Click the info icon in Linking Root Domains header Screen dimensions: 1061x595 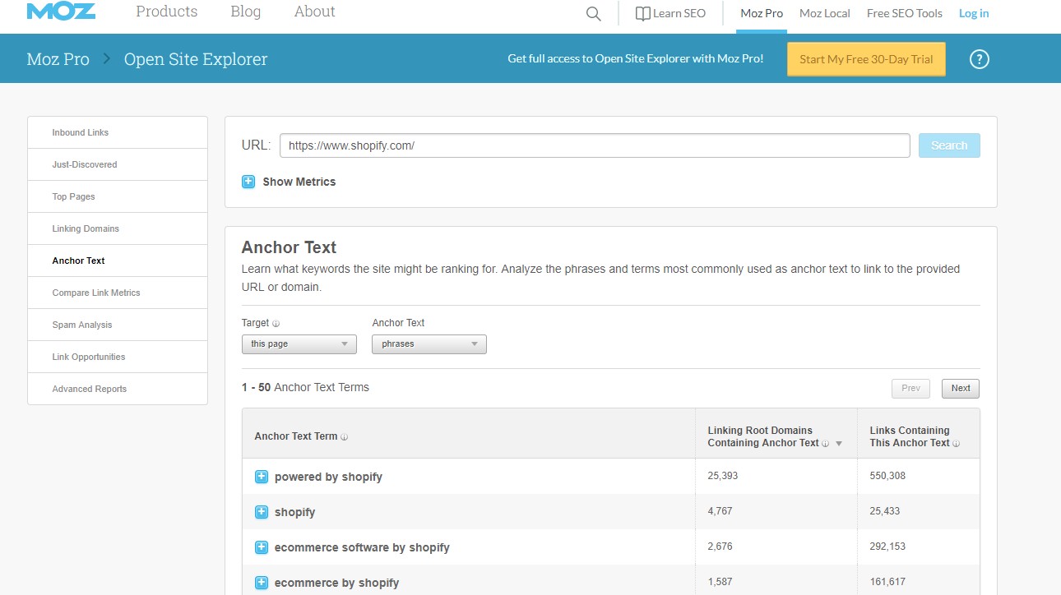[826, 444]
